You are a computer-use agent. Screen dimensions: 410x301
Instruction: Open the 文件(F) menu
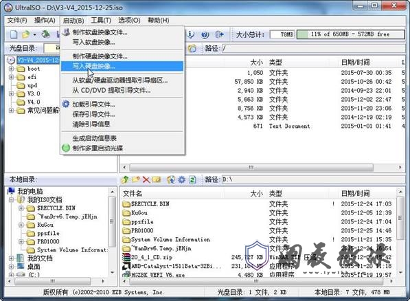[17, 21]
